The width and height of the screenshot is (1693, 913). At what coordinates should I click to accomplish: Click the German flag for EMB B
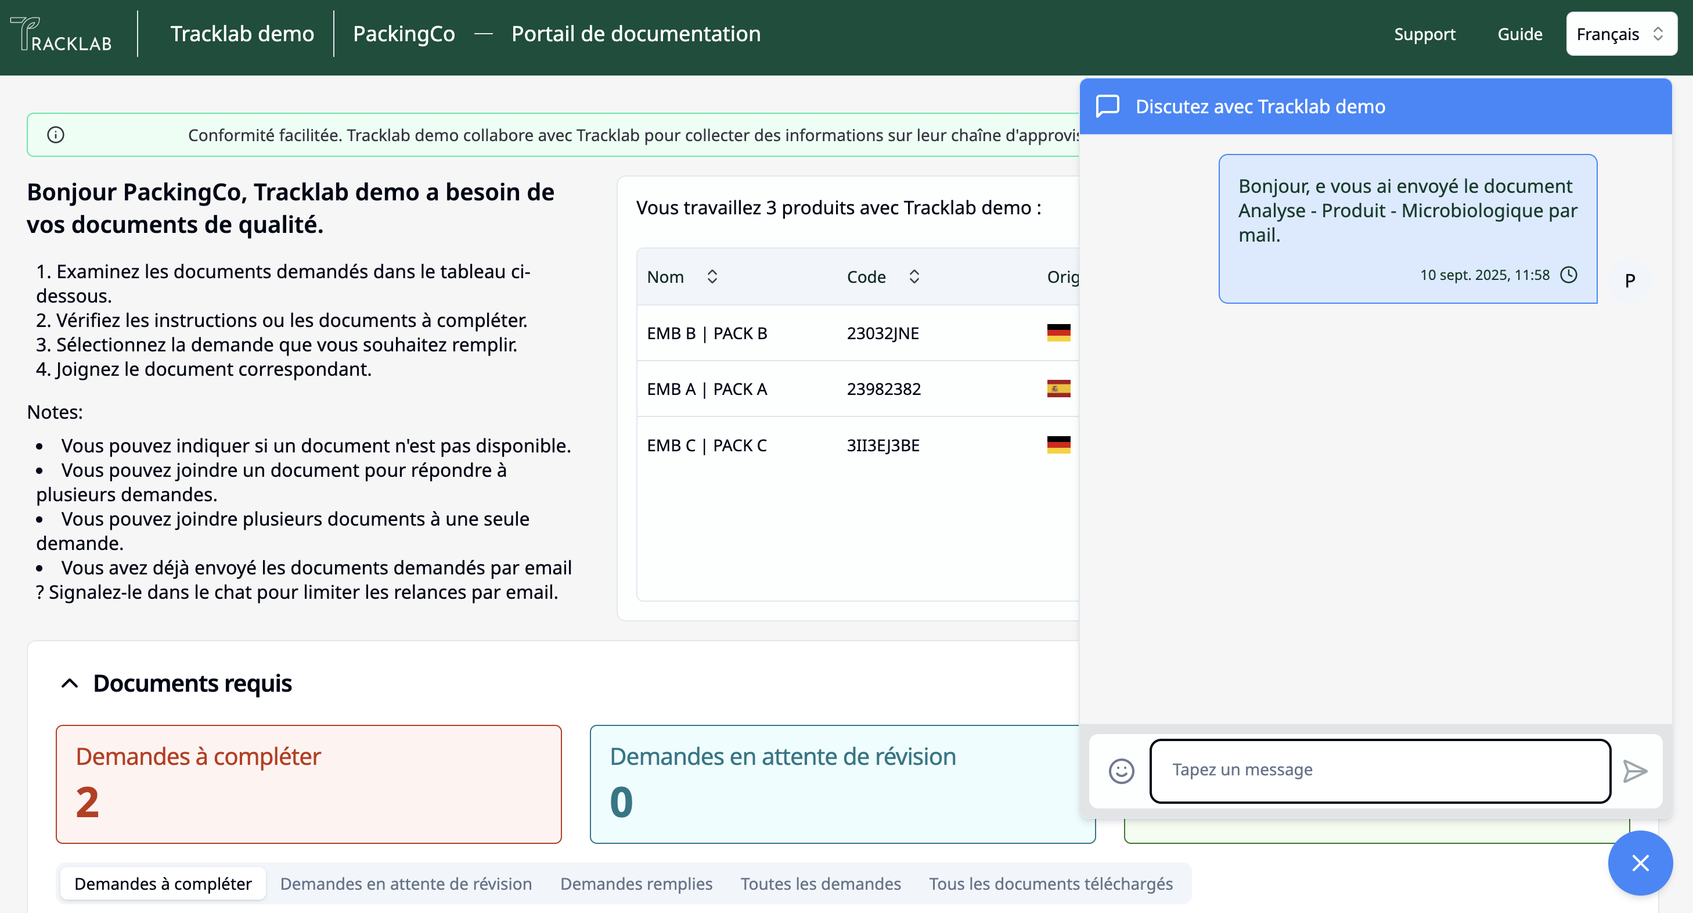point(1058,333)
